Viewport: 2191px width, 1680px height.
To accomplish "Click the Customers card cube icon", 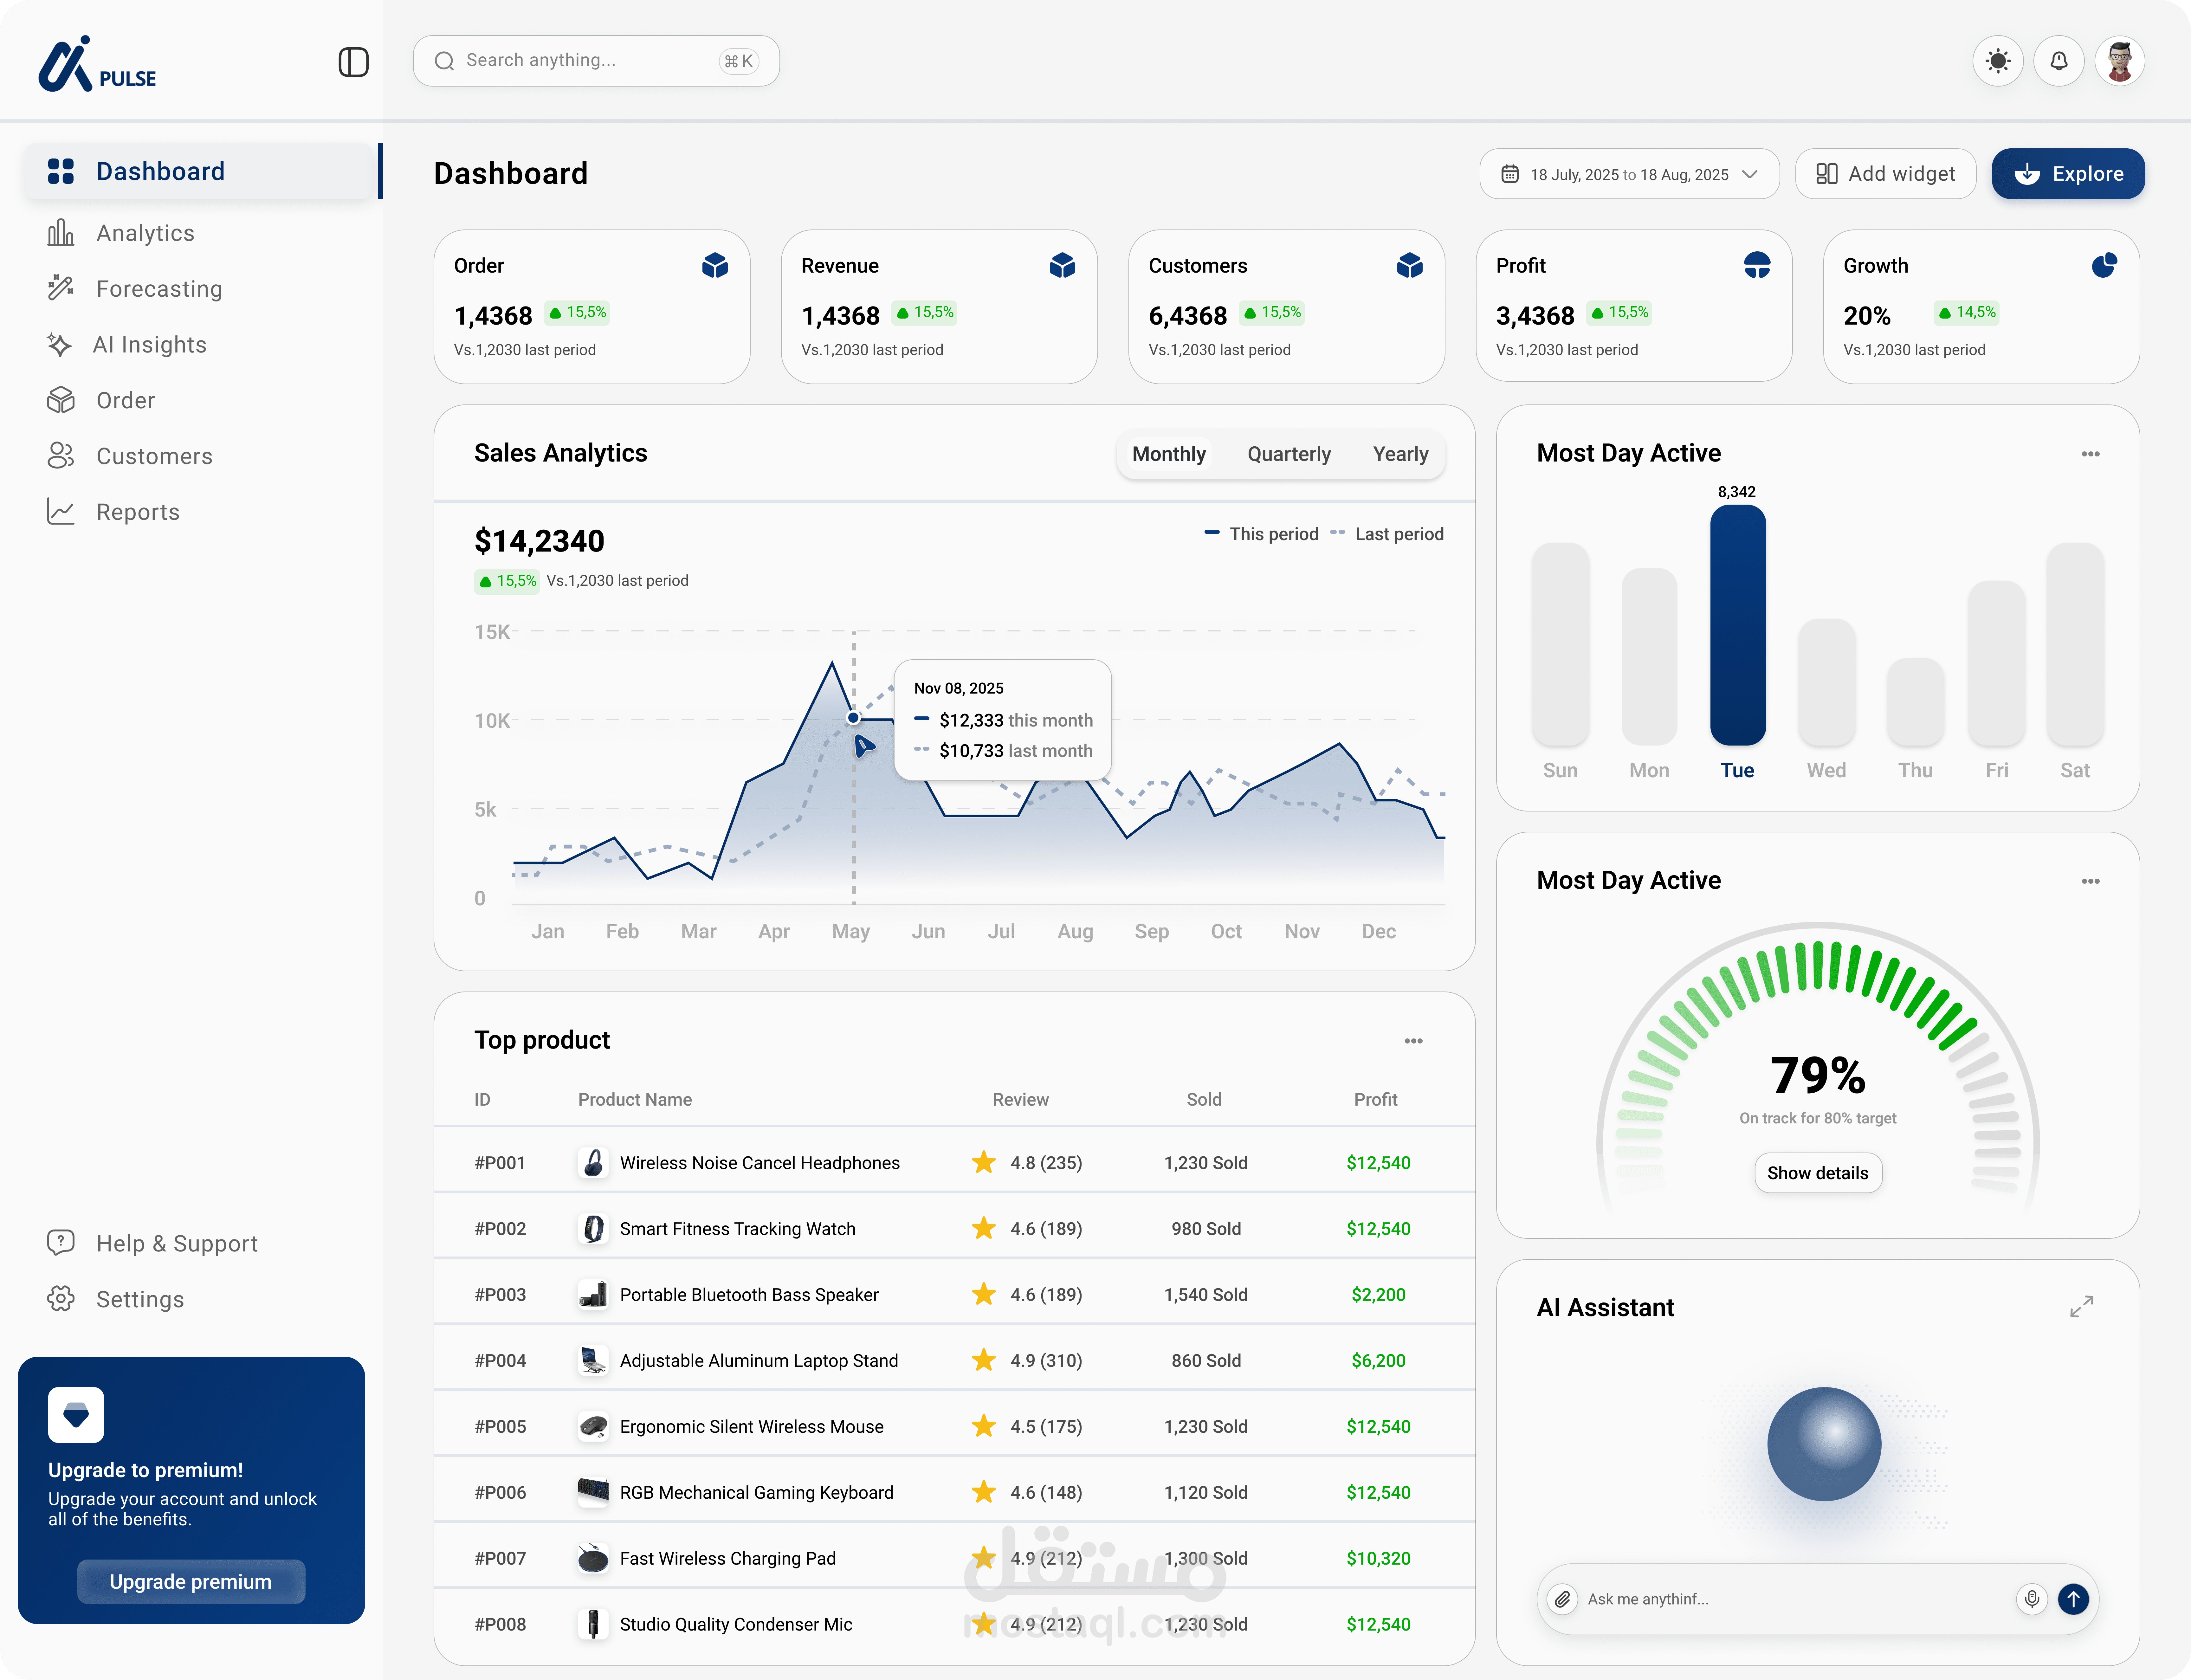I will point(1410,265).
